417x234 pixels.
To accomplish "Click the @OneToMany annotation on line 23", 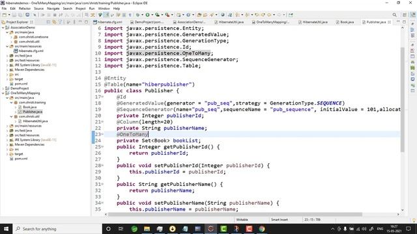I will 132,135.
